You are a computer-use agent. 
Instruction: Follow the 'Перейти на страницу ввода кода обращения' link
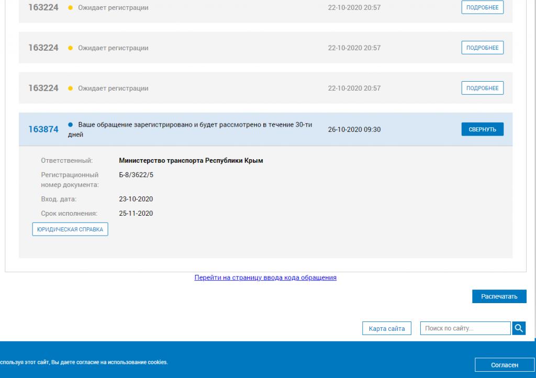265,277
